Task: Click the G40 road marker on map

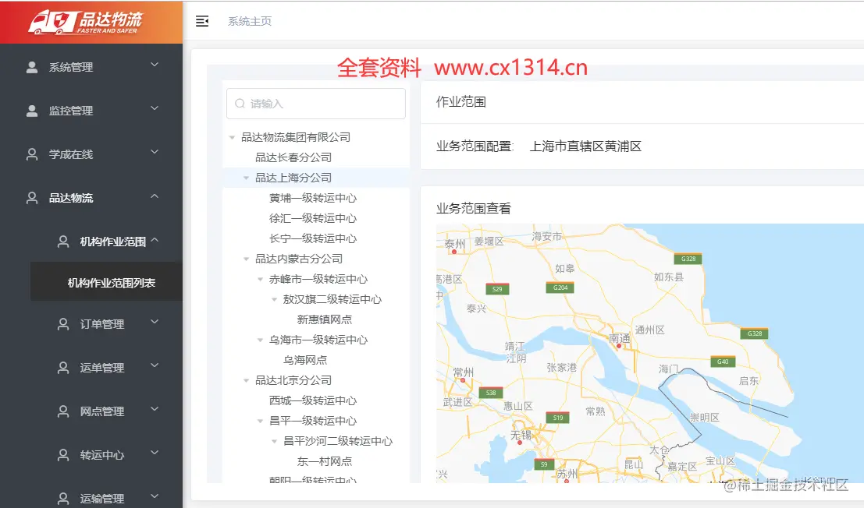Action: (723, 362)
